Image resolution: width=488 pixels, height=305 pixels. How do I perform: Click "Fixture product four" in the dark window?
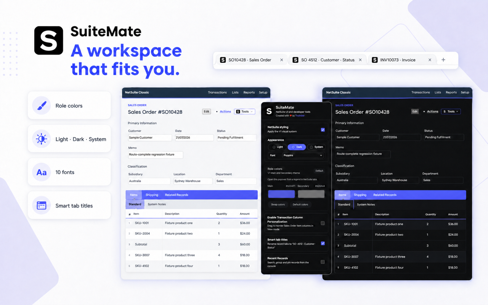pyautogui.click(x=389, y=268)
